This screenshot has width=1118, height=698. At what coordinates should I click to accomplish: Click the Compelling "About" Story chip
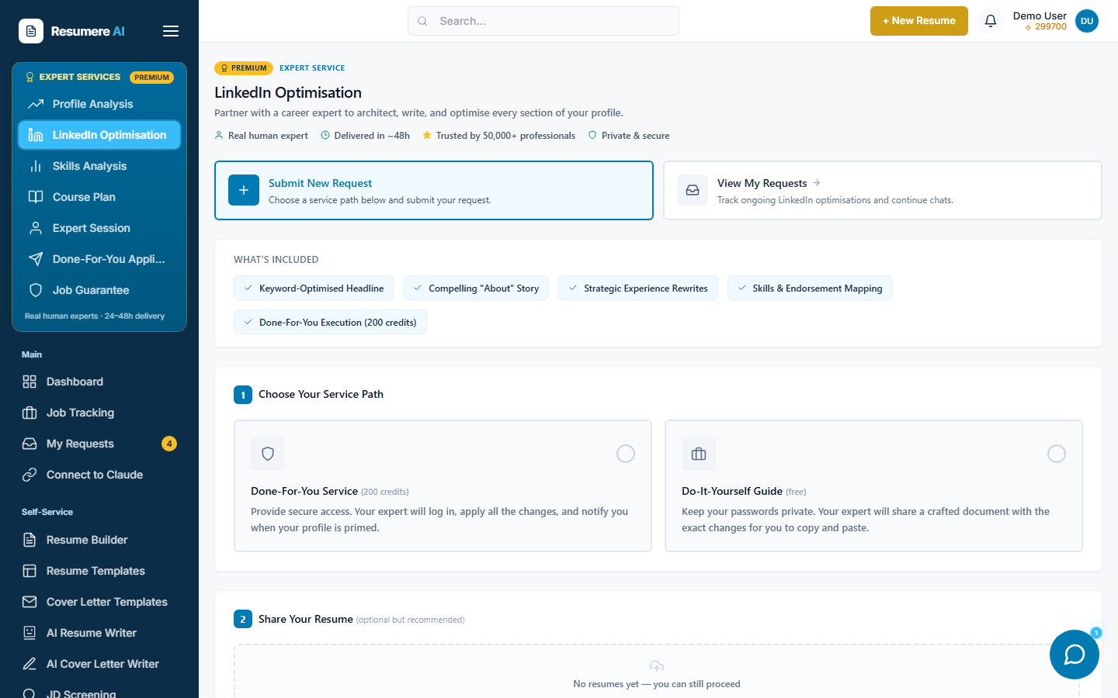(476, 288)
